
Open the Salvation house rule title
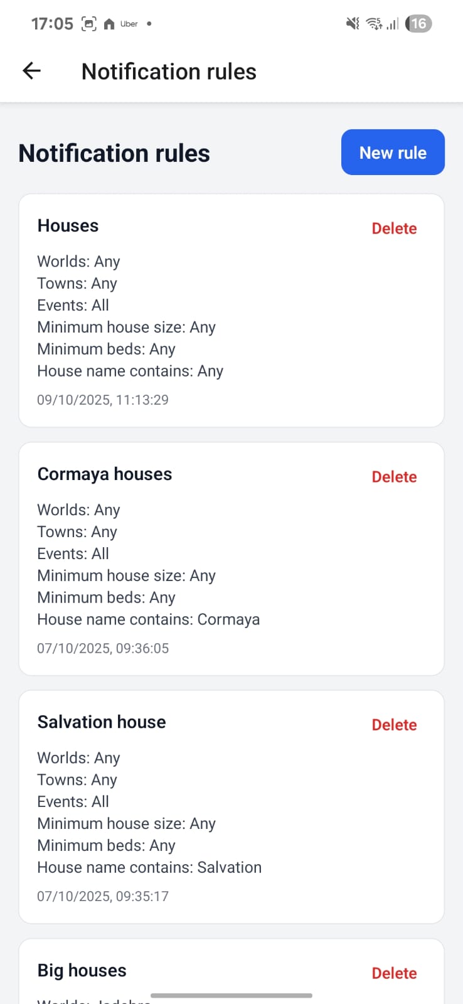pyautogui.click(x=102, y=722)
